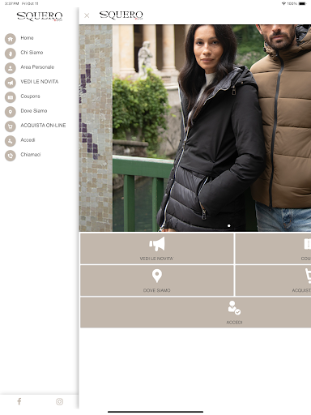Tap the Coupons ticket icon in sidebar
The width and height of the screenshot is (311, 415).
(11, 97)
